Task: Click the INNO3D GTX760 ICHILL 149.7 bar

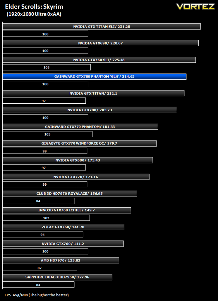Action: tap(67, 210)
